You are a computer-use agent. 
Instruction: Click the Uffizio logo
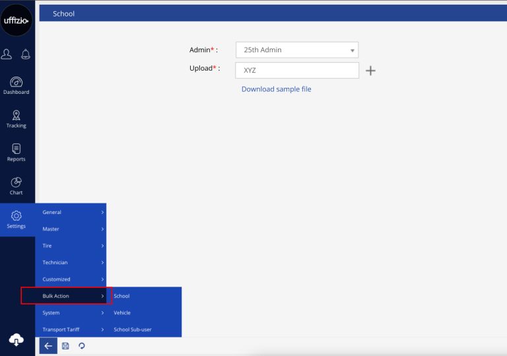tap(17, 20)
